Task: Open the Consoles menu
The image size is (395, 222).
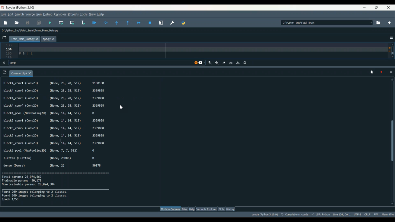Action: pyautogui.click(x=60, y=14)
